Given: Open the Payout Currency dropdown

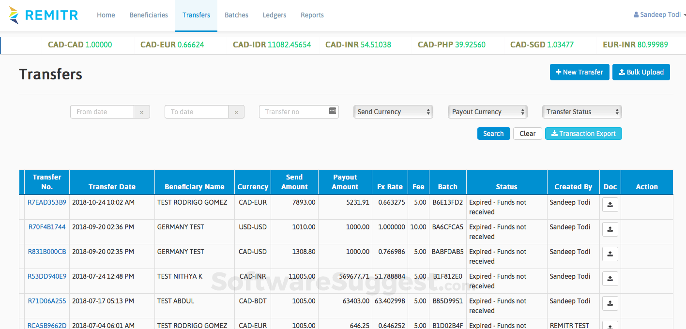Looking at the screenshot, I should tap(487, 111).
